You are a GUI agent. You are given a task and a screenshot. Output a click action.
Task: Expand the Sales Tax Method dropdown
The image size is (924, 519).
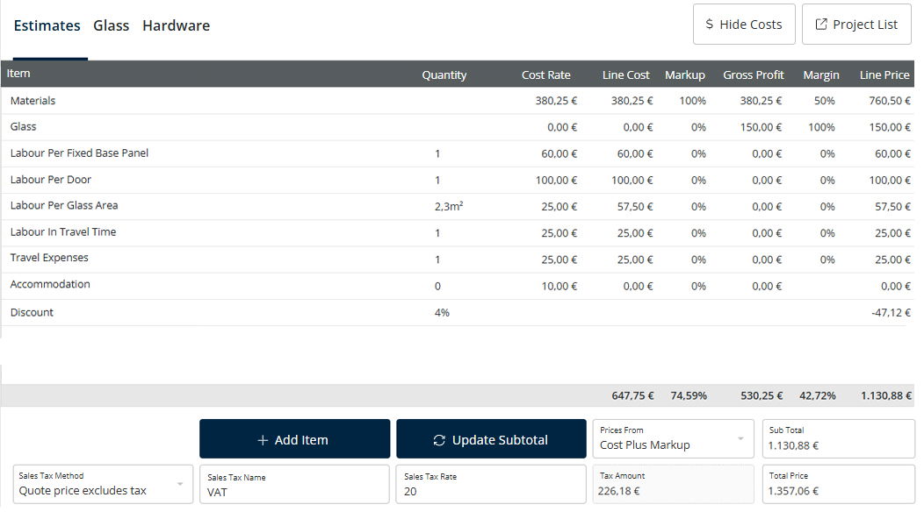coord(180,484)
